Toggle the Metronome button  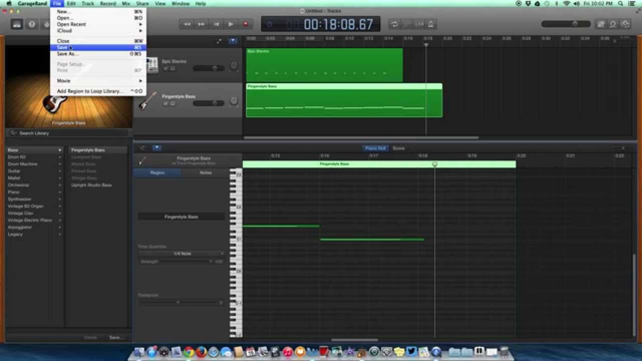tap(431, 24)
